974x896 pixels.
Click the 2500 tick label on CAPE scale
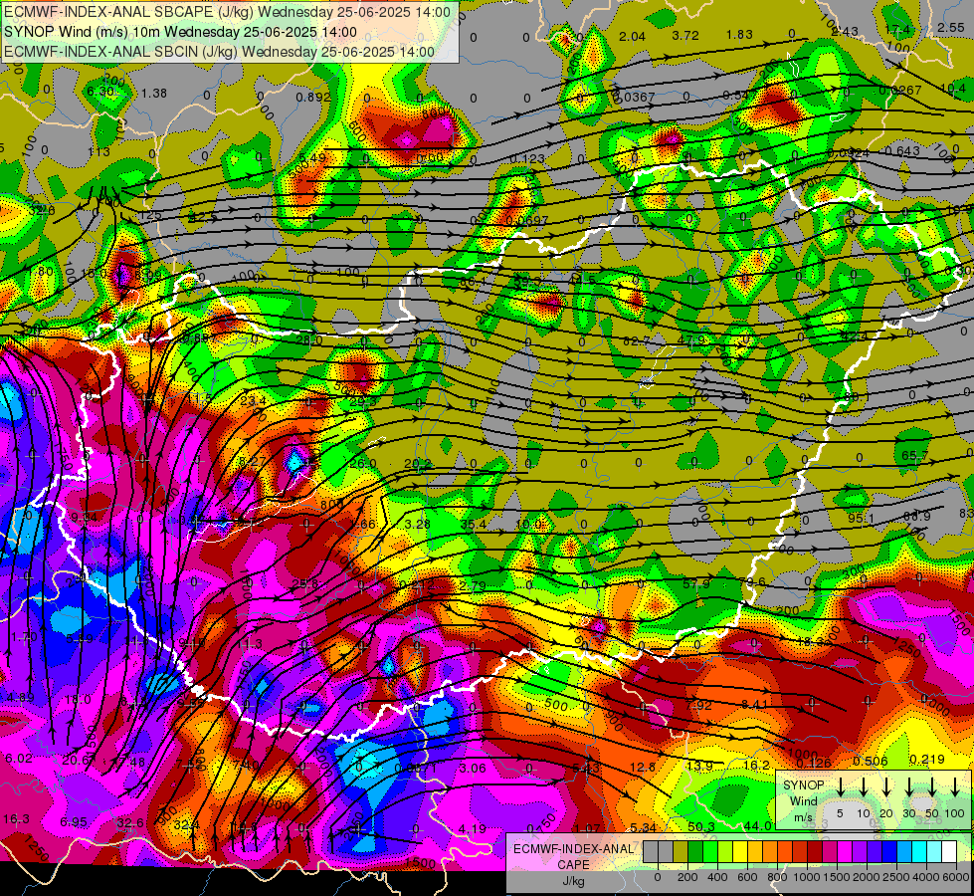pyautogui.click(x=895, y=877)
